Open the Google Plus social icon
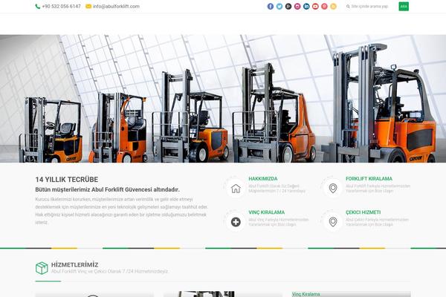The width and height of the screenshot is (446, 297). (288, 6)
